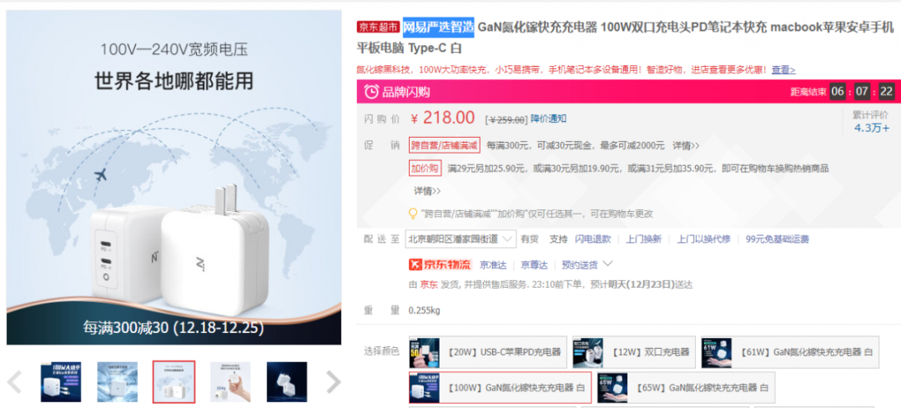Viewport: 901px width, 408px height.
Task: Select the 【100W】GaN氮化镓快充充电器 白 option
Action: (500, 387)
